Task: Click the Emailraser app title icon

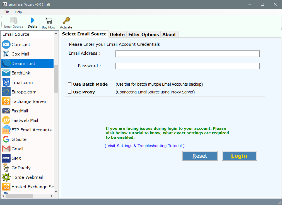Action: (5, 4)
